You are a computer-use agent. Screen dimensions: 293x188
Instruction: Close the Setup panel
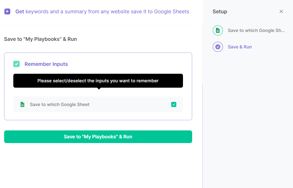coord(281,12)
